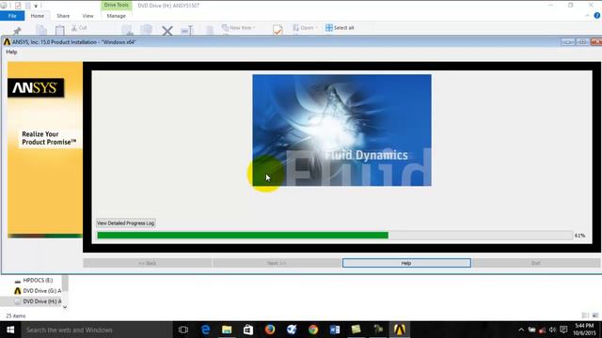
Task: Switch to the View ribbon tab
Action: 87,16
